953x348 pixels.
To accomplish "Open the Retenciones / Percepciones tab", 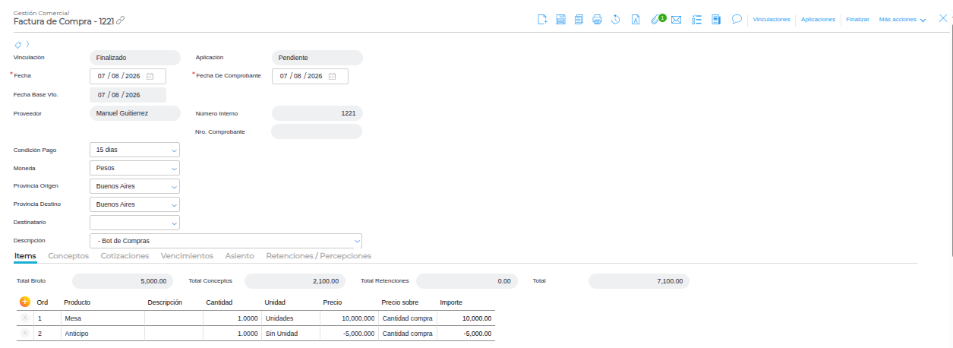I will coord(319,256).
